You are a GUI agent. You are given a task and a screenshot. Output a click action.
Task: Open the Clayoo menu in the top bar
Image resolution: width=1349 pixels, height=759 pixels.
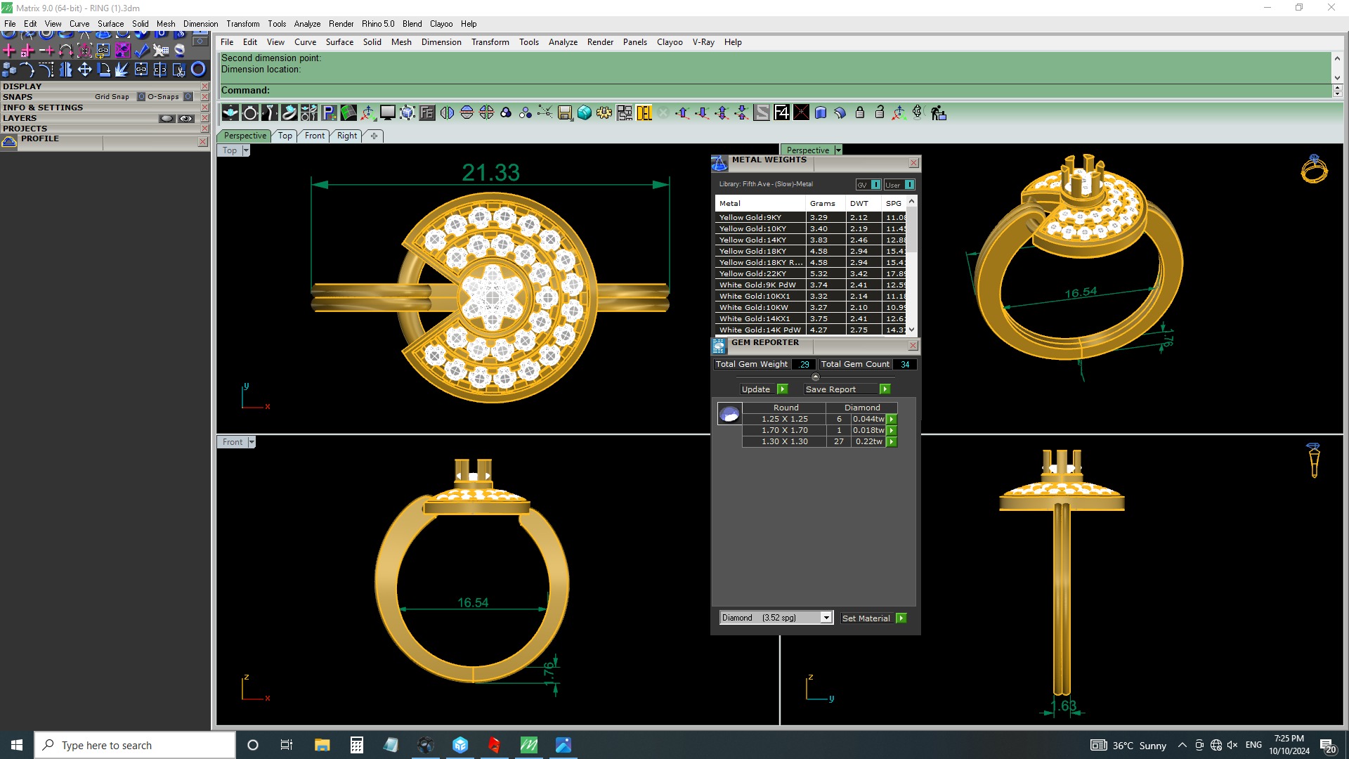click(x=441, y=24)
